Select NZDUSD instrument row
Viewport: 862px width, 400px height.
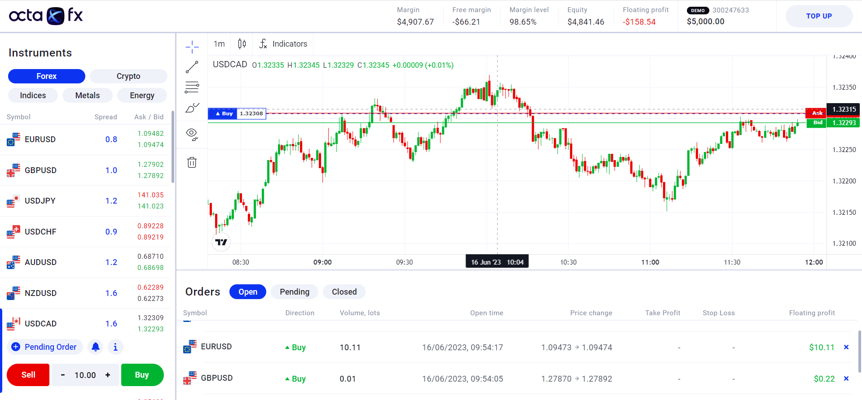click(85, 293)
